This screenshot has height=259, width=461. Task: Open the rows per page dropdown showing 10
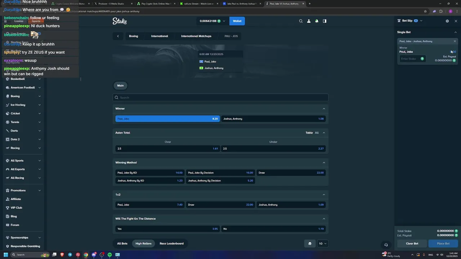pos(323,244)
